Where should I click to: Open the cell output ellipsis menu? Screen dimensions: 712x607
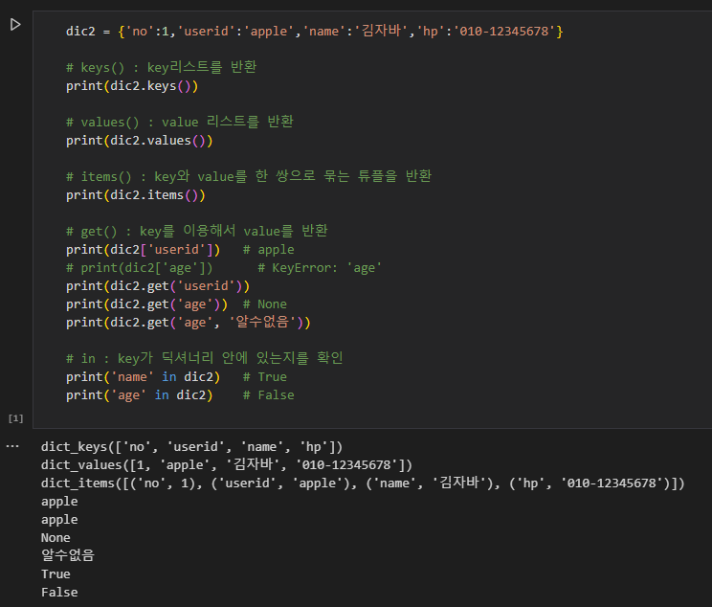click(x=12, y=446)
